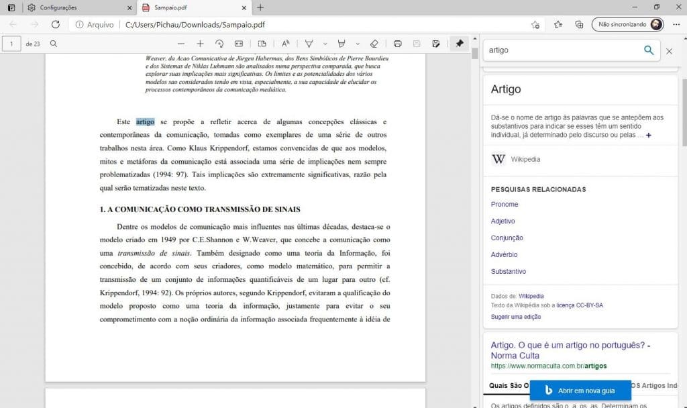Zoom in the PDF with the plus icon
This screenshot has height=408, width=687.
(200, 44)
